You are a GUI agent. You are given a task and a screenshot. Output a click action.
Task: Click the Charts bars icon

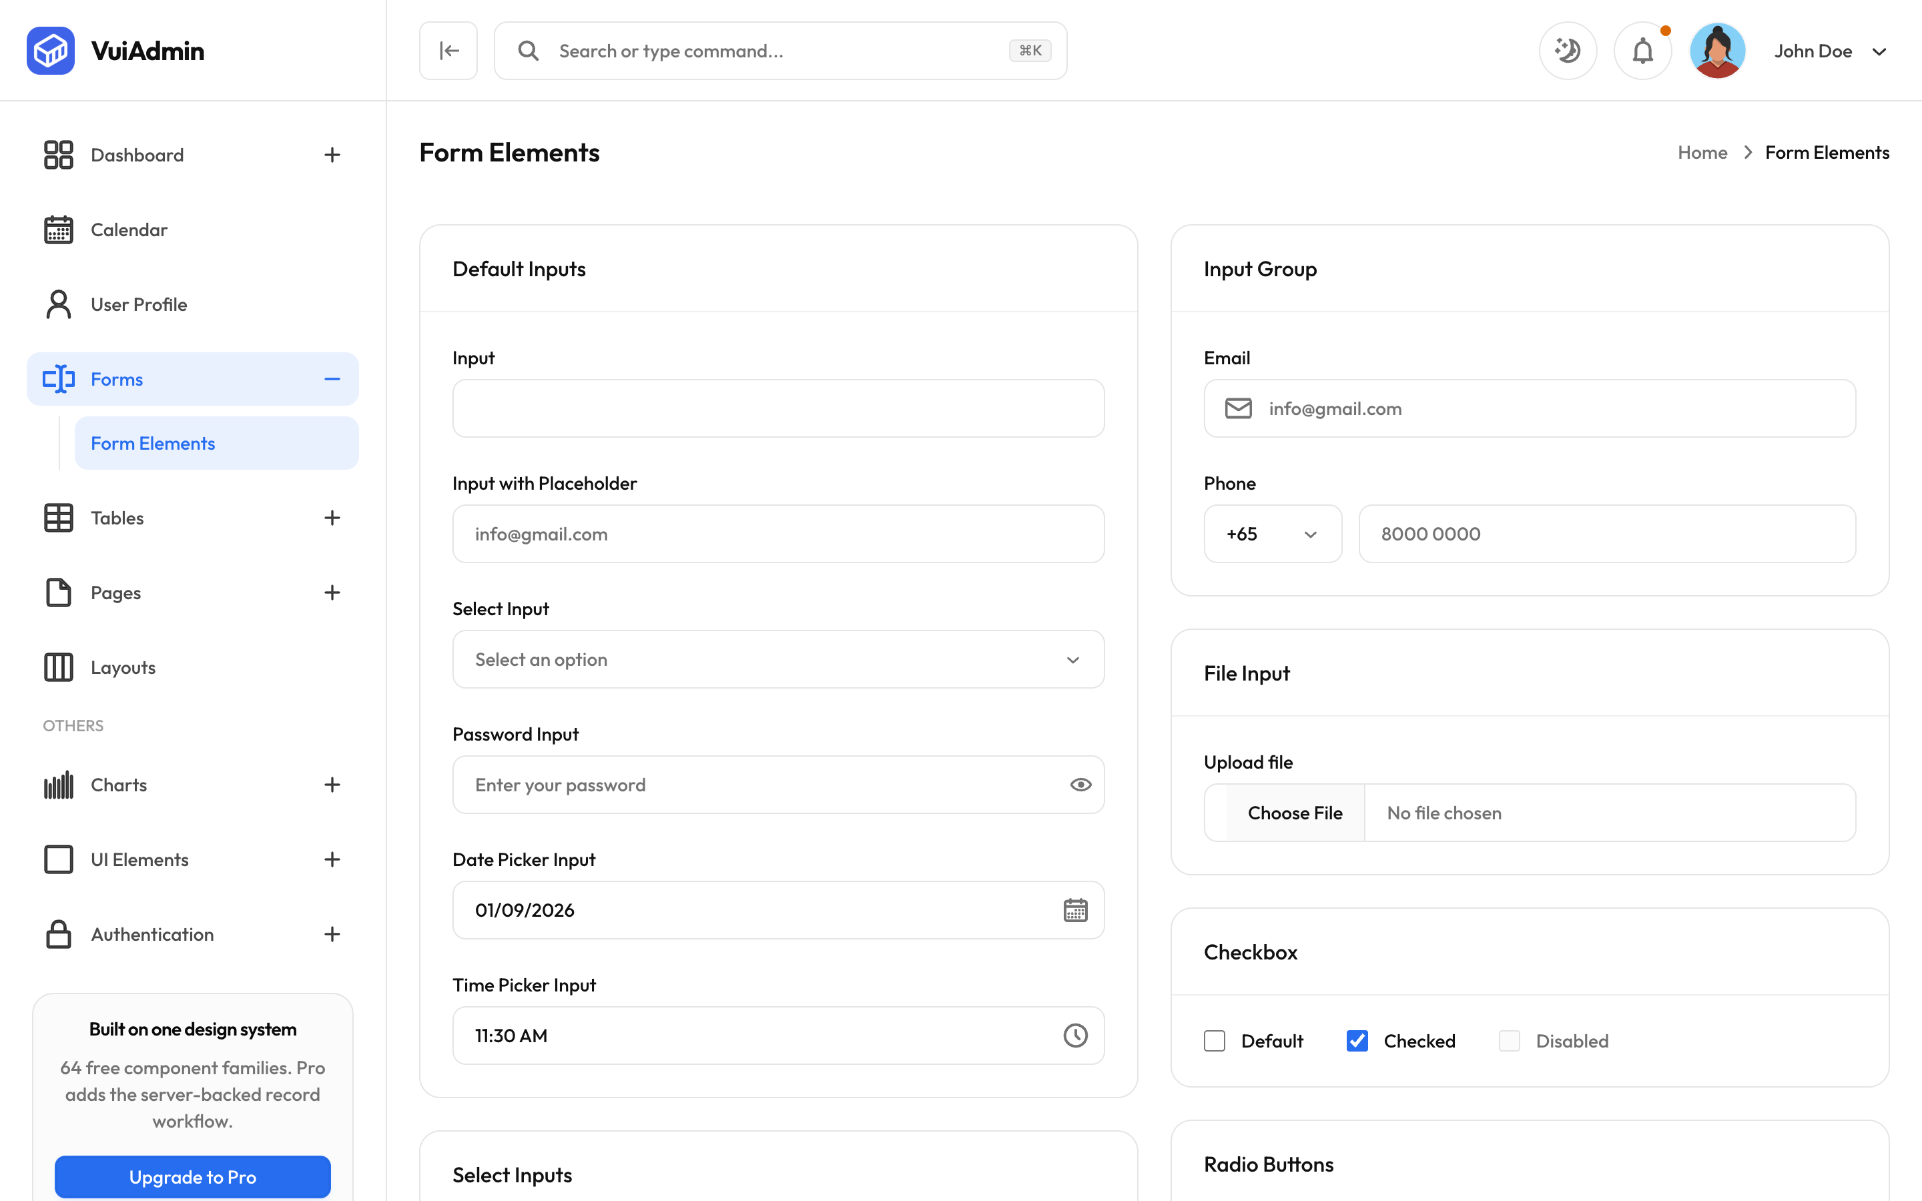coord(58,785)
